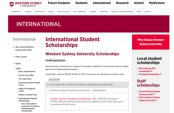Click the 'Staff scholarships' heading

click(148, 83)
